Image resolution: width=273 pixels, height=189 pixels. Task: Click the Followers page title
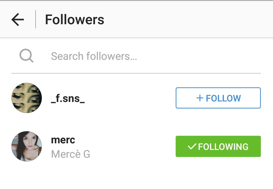point(75,20)
